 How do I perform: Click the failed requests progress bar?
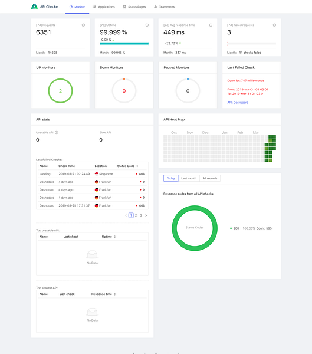(x=251, y=44)
